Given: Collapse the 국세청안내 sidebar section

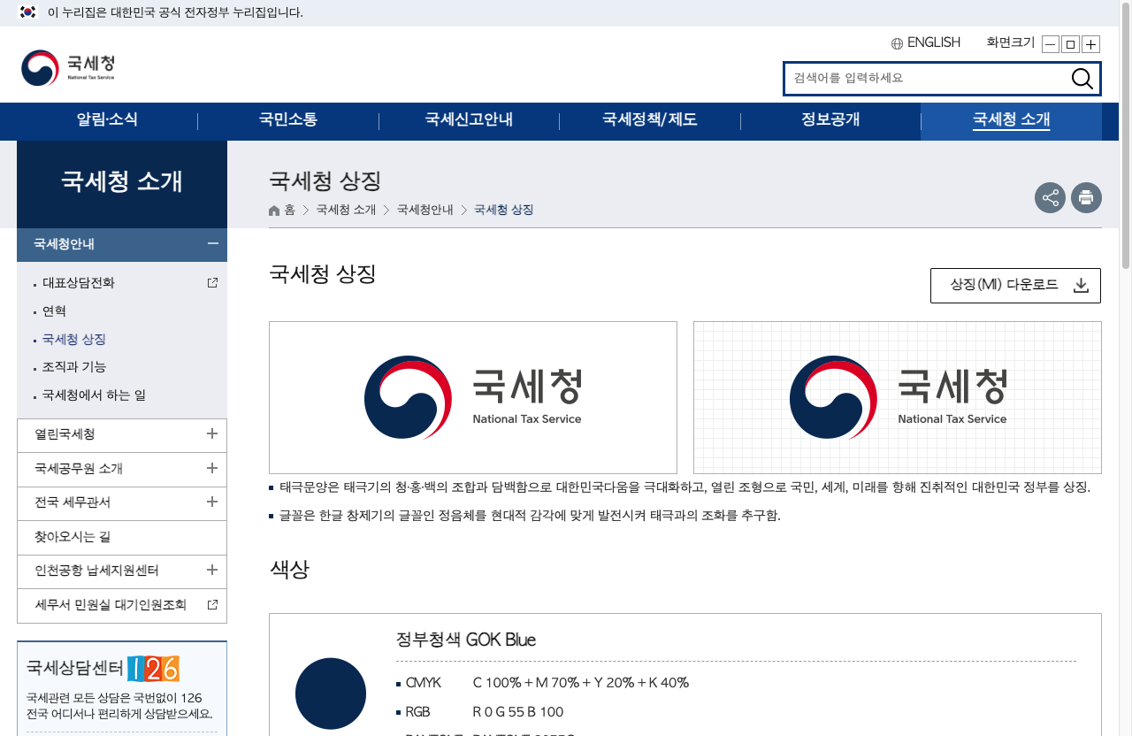Looking at the screenshot, I should (x=212, y=243).
